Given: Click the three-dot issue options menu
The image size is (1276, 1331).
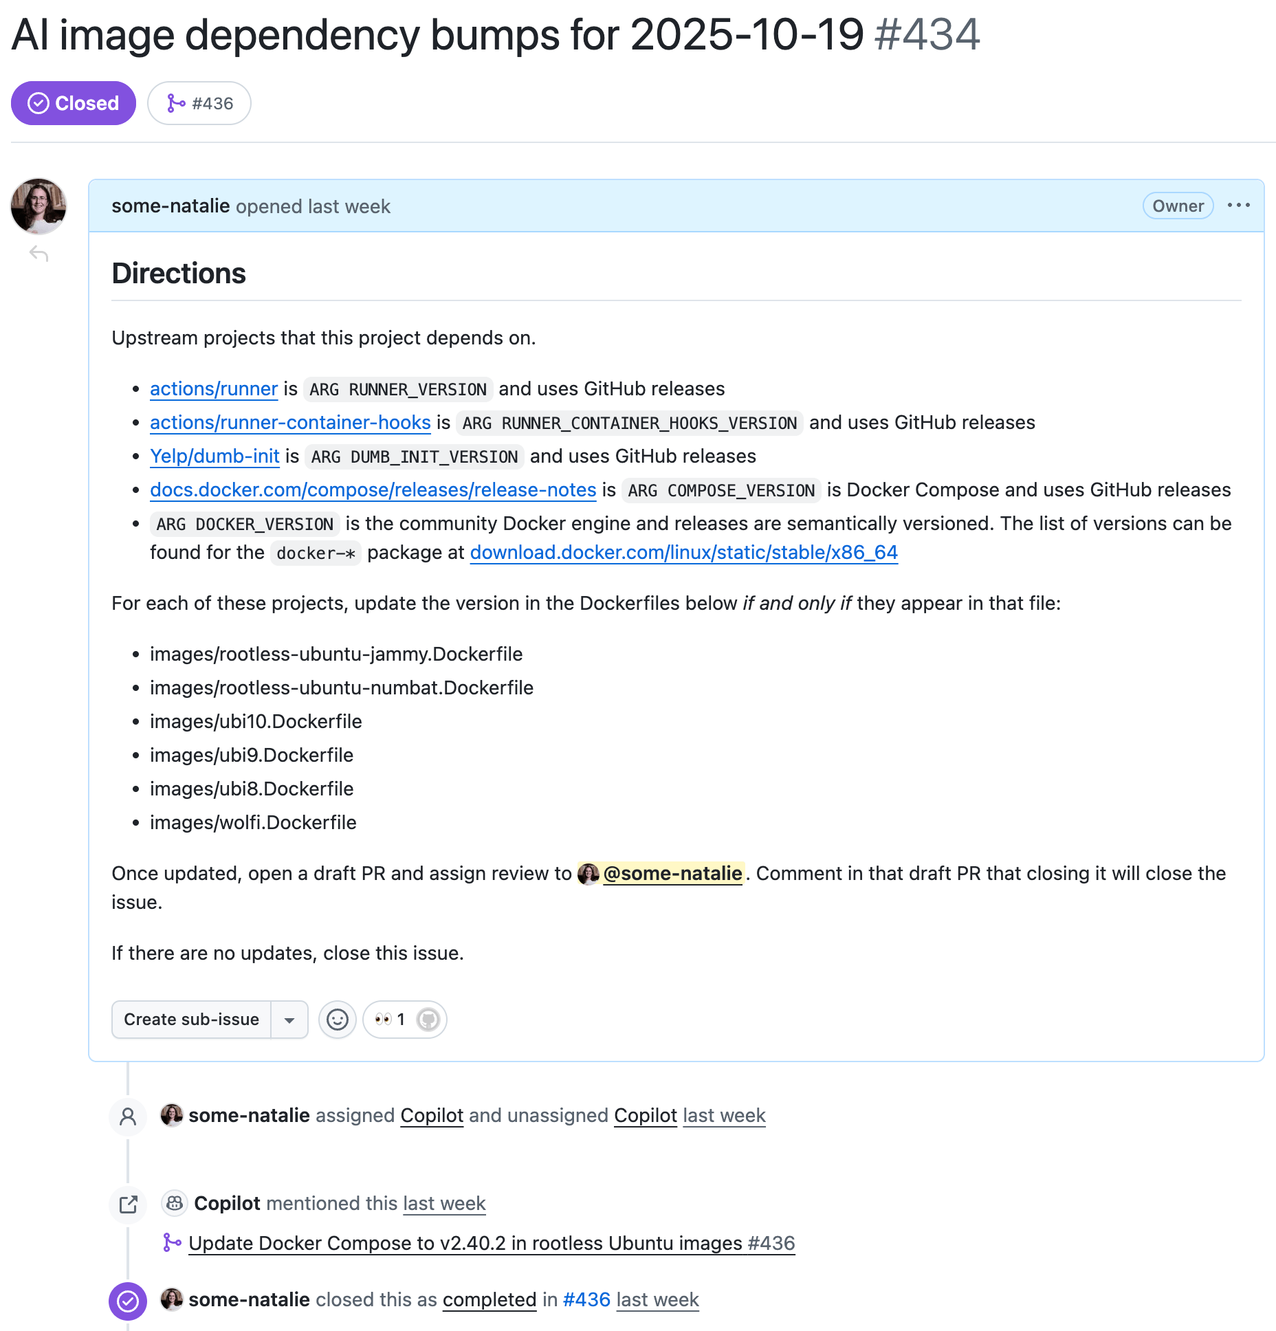Looking at the screenshot, I should tap(1238, 206).
